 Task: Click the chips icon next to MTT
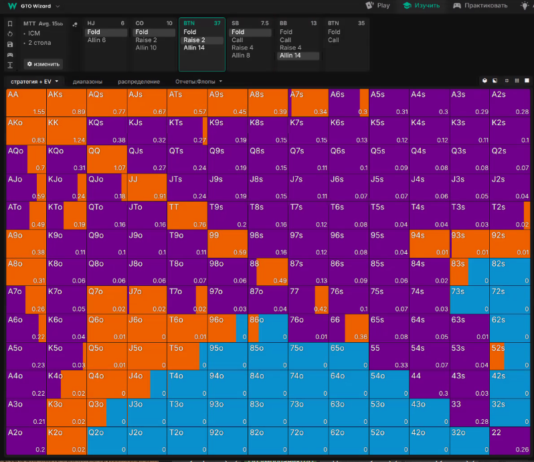[74, 23]
